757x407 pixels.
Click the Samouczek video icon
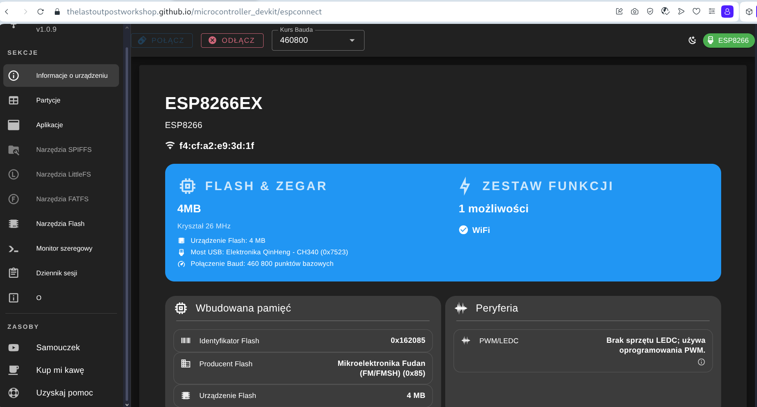(x=14, y=348)
